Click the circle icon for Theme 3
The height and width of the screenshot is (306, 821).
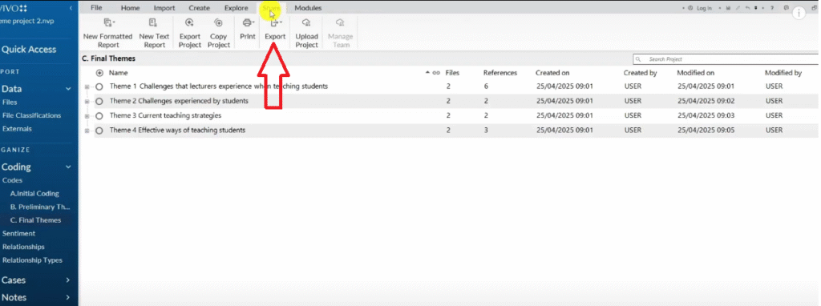99,116
